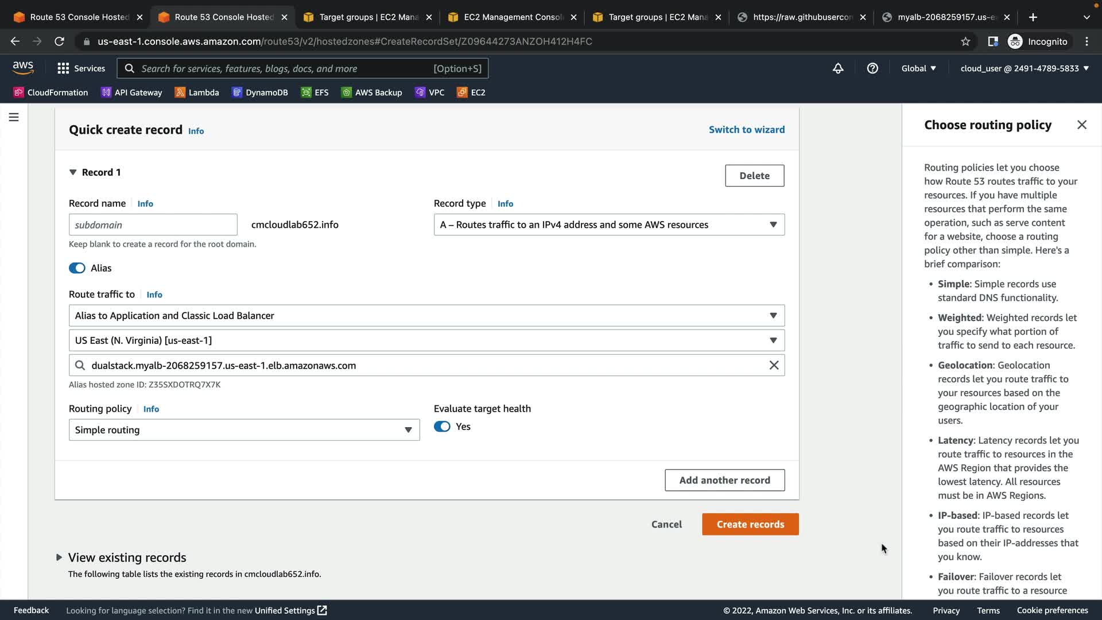Viewport: 1102px width, 620px height.
Task: Click the subdomain record name field
Action: tap(153, 224)
